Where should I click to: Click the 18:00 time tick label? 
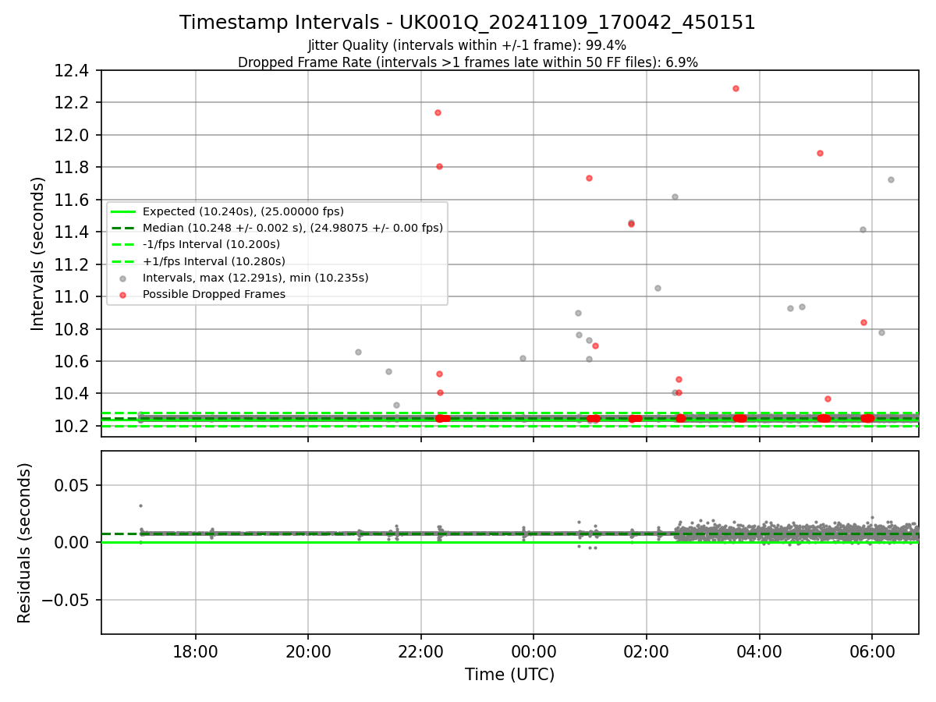195,651
